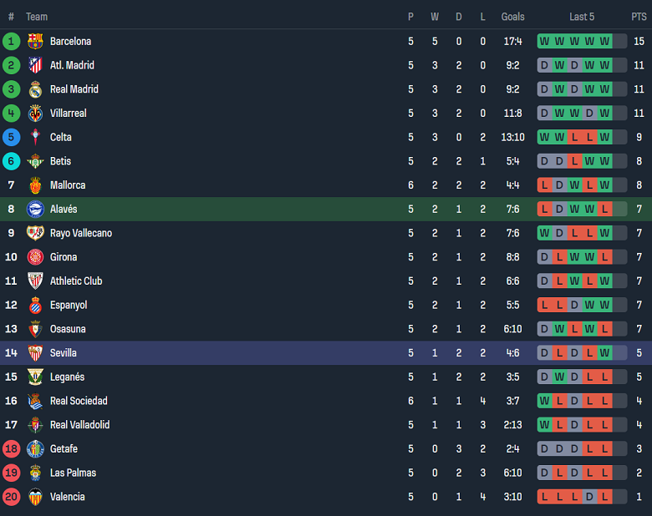Open the Rayo Vallecano team page

pyautogui.click(x=80, y=233)
